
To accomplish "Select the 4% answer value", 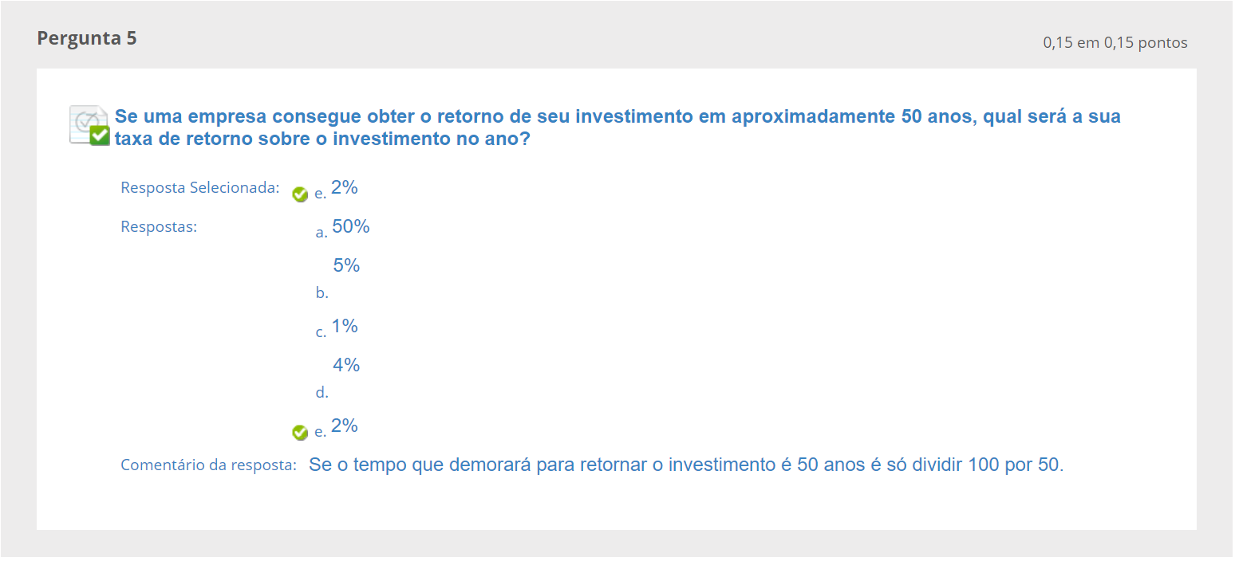I will 346,366.
